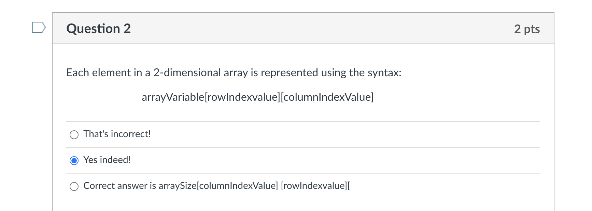Click the word "arrayVariable" in the syntax line

tap(173, 97)
